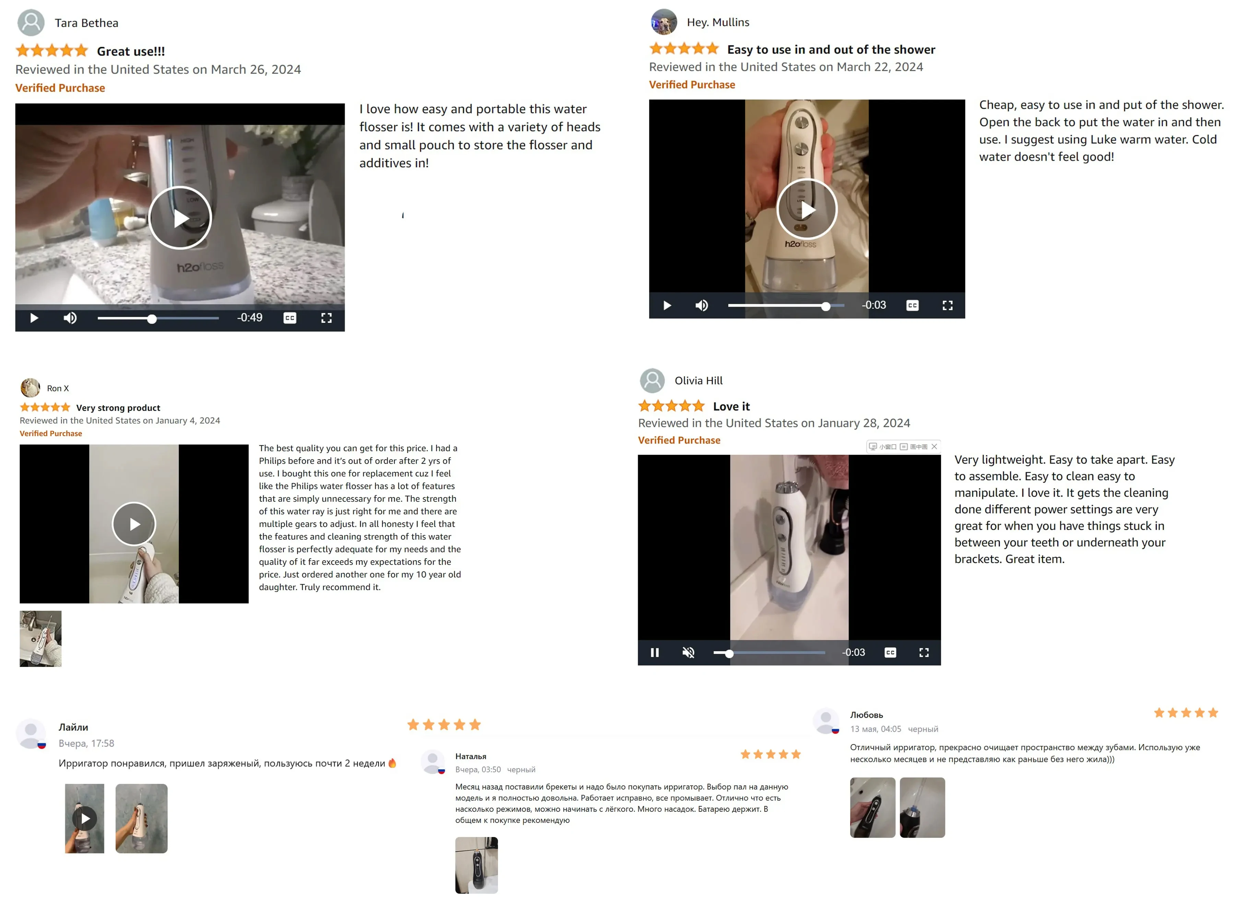Open Наталья's black irrigator photo

click(x=476, y=865)
